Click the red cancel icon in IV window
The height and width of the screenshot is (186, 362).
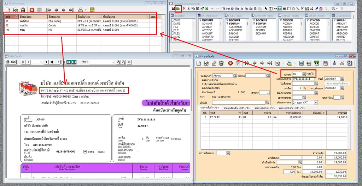pyautogui.click(x=230, y=63)
